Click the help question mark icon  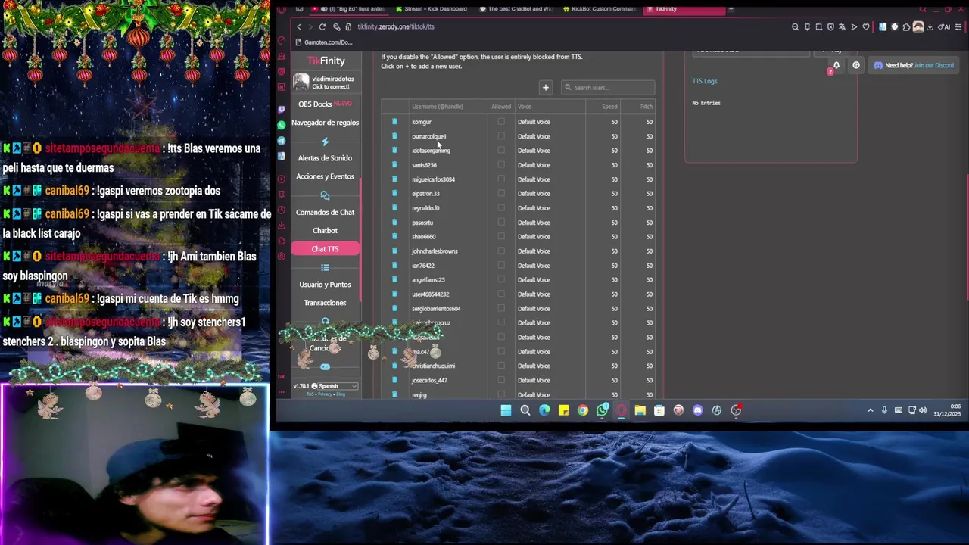(x=856, y=65)
